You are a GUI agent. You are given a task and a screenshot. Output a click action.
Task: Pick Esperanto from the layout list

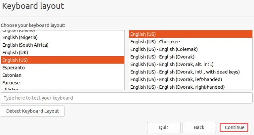tap(63, 67)
